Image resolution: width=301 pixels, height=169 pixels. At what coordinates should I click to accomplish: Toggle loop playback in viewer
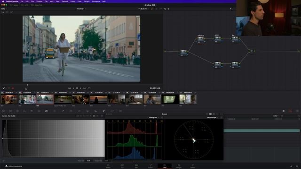(89, 88)
